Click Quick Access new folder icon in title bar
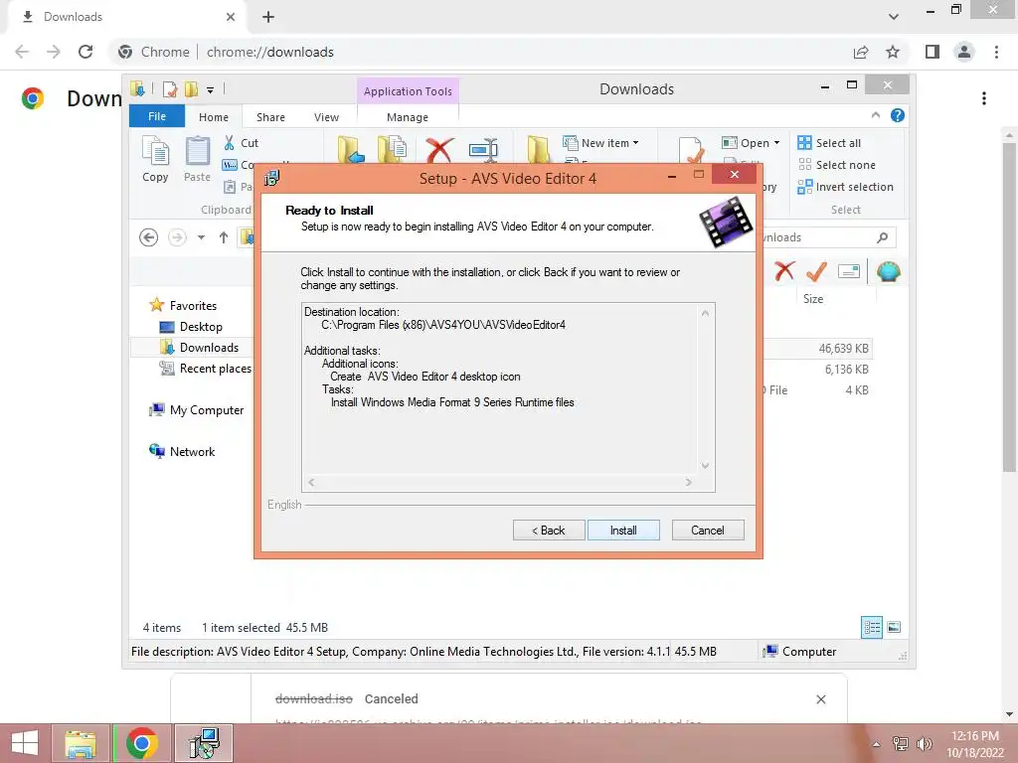Viewport: 1018px width, 763px height. tap(191, 89)
